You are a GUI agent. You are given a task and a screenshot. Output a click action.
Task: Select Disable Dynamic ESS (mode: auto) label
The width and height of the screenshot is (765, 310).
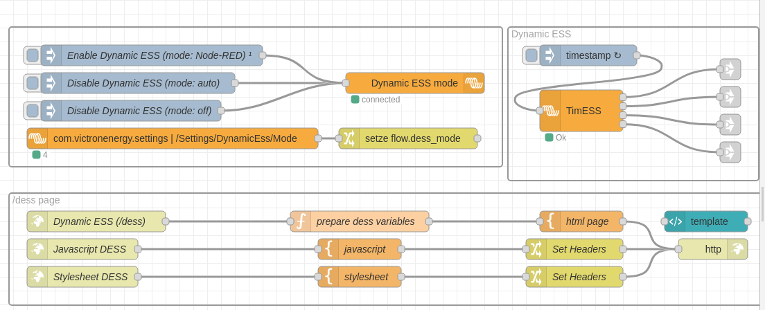point(143,83)
